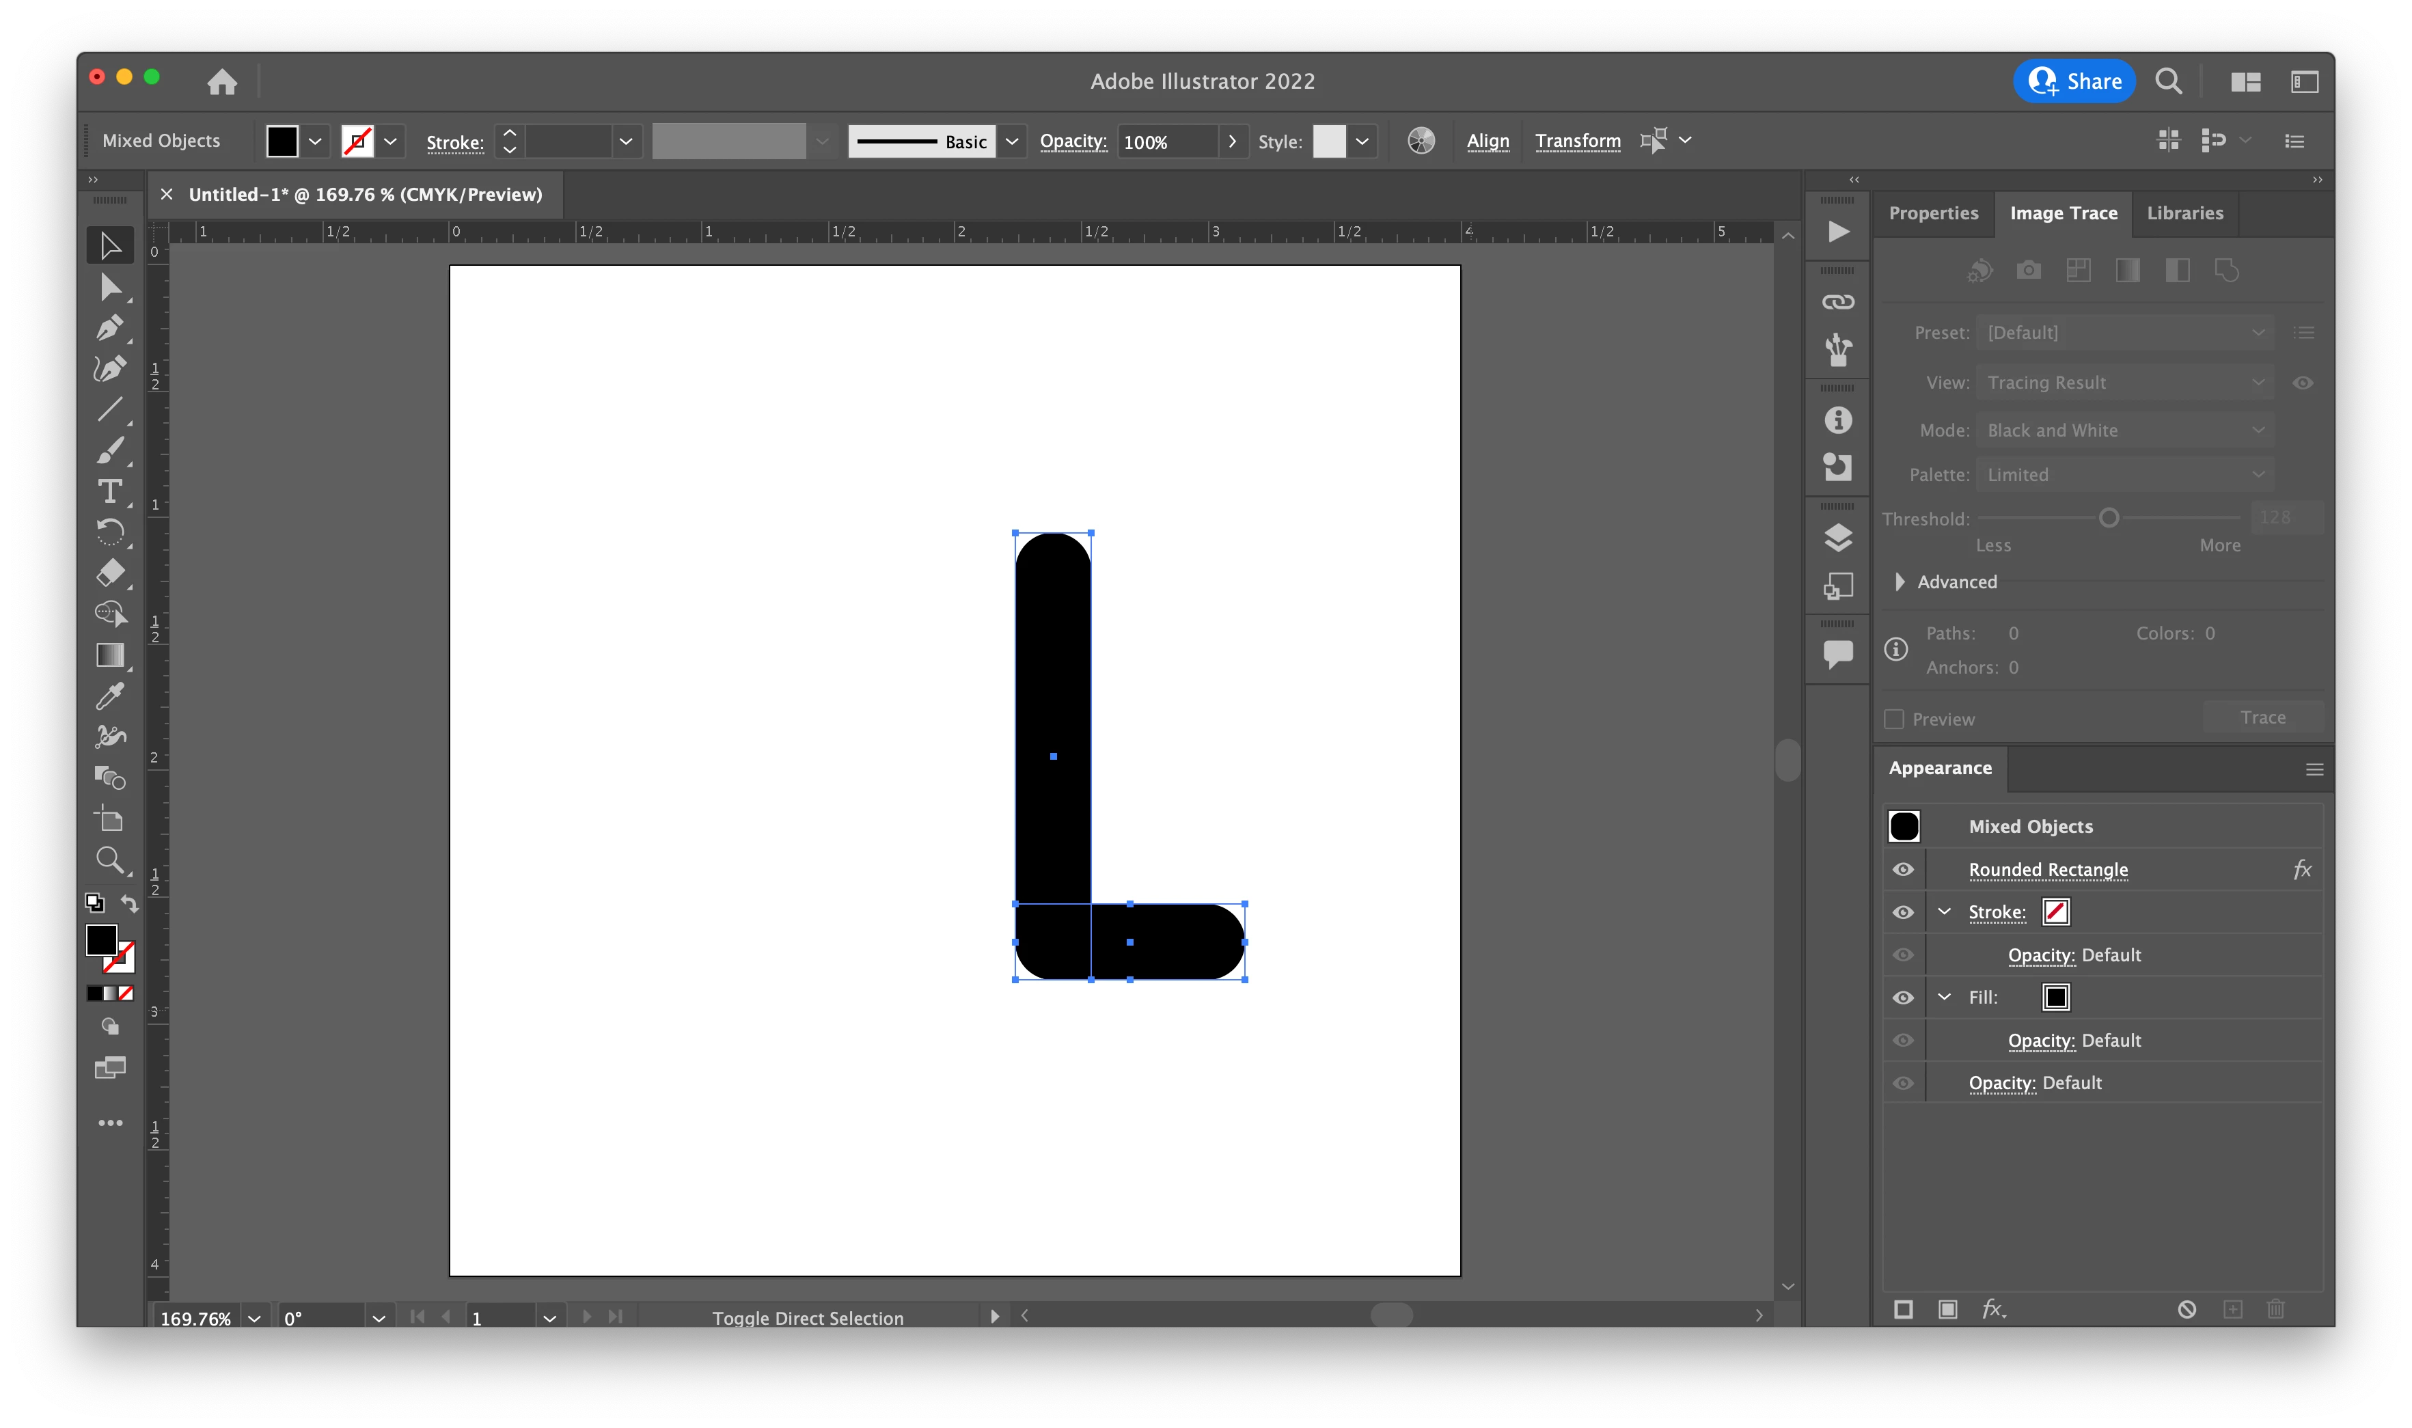Viewport: 2412px width, 1428px height.
Task: Open the Layers panel icon
Action: click(1837, 538)
